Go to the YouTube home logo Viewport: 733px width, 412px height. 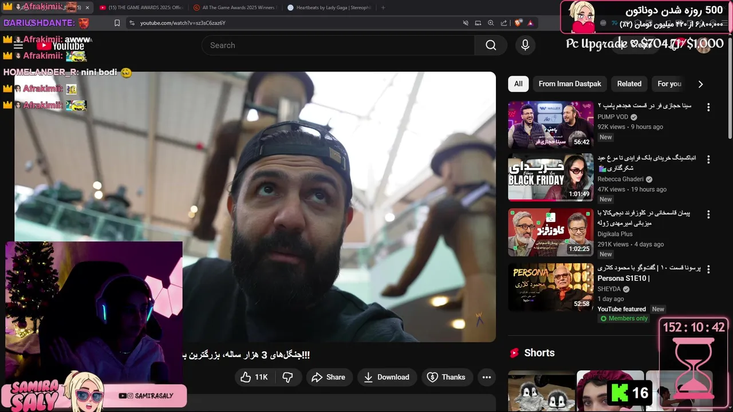click(60, 46)
